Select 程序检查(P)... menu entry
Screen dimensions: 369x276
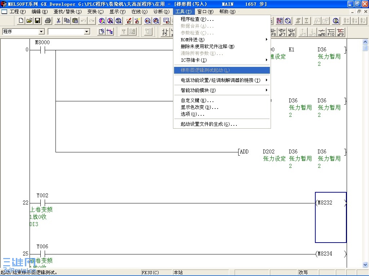[x=222, y=19]
